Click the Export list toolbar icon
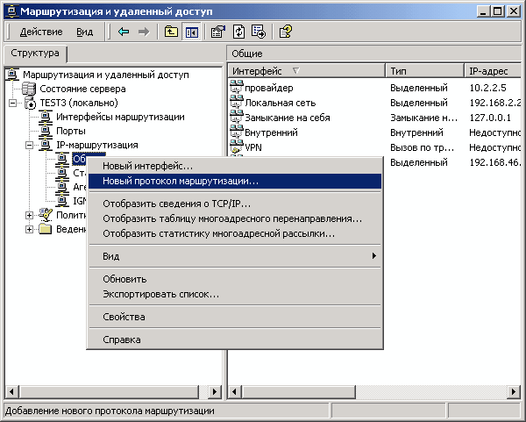 coord(258,32)
